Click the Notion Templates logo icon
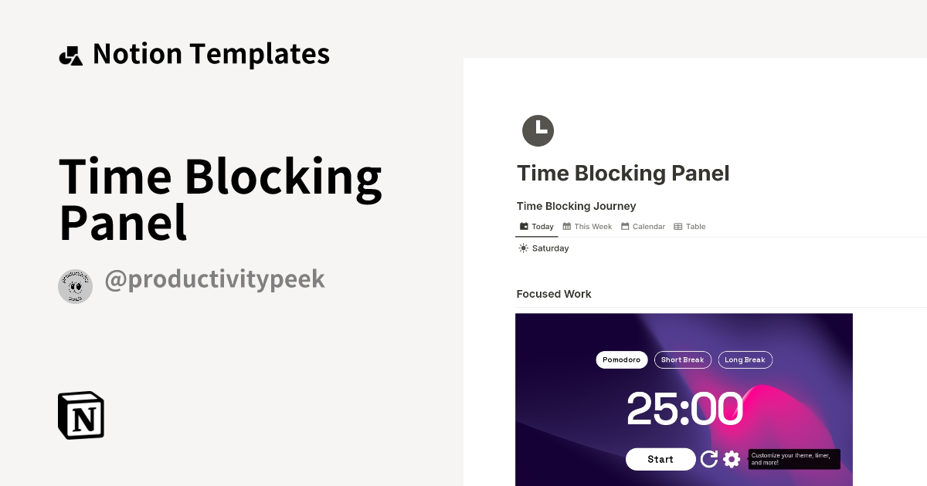927x486 pixels. (70, 53)
